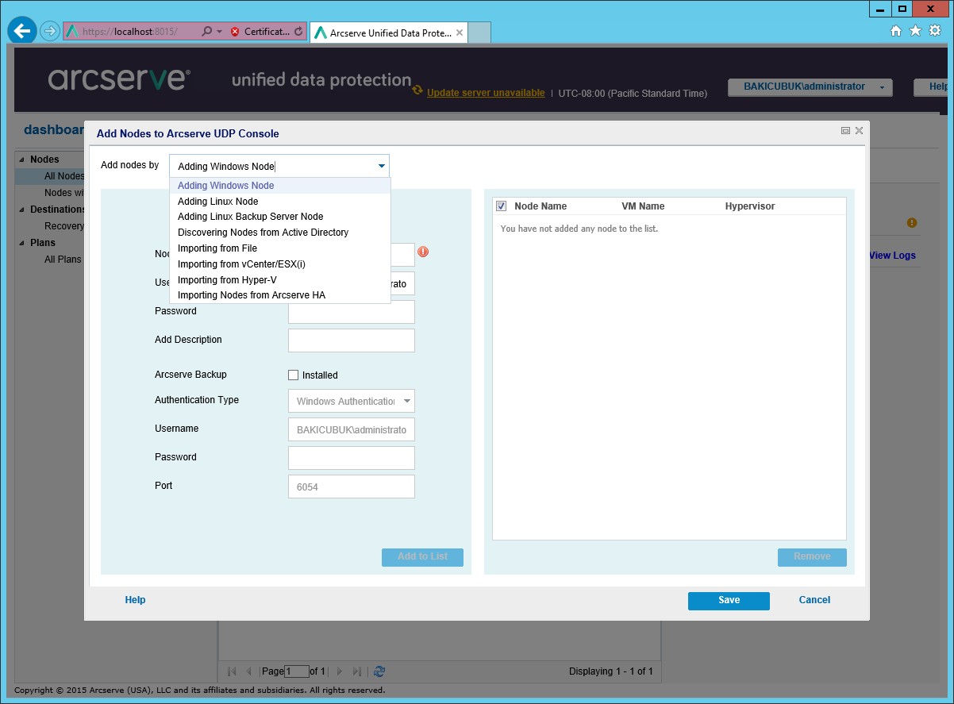Click the Update server unavailable link
Viewport: 954px width, 704px height.
pyautogui.click(x=486, y=93)
